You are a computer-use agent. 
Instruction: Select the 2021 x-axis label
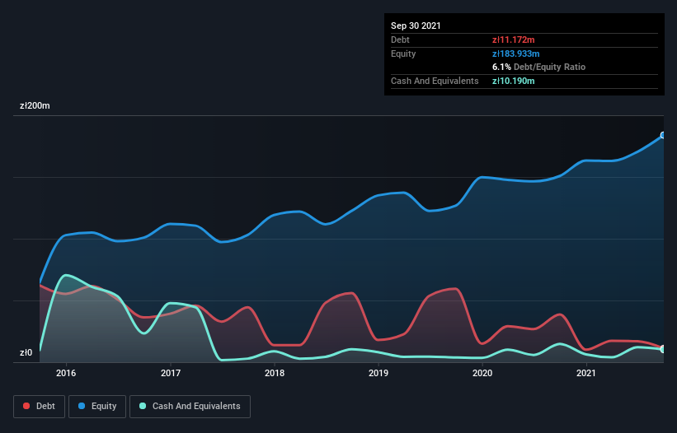click(586, 373)
